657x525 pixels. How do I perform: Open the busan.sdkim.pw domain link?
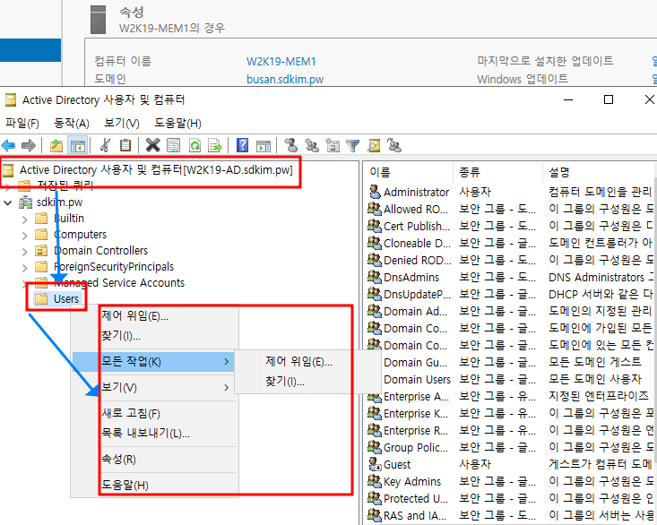285,79
